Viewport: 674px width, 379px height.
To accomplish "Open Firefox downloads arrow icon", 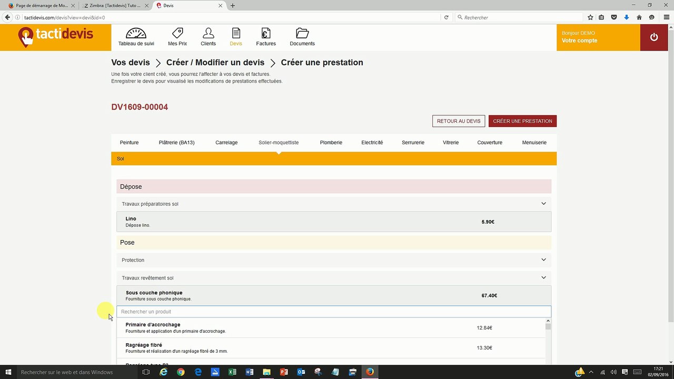I will click(x=627, y=17).
